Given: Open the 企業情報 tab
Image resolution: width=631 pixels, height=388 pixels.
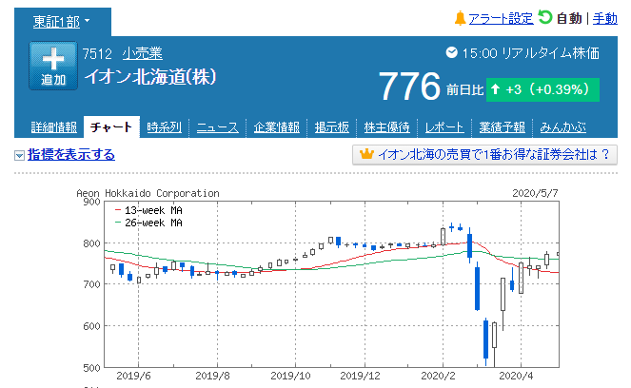Looking at the screenshot, I should pos(276,127).
